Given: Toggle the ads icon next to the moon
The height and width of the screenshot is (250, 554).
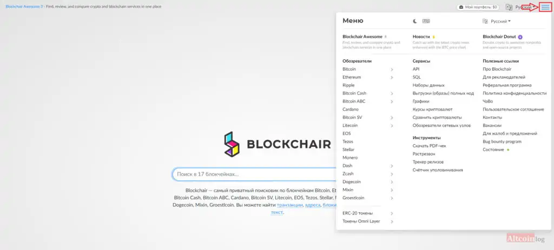Looking at the screenshot, I should coord(426,21).
